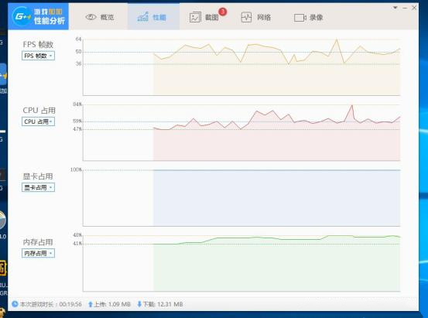The width and height of the screenshot is (428, 318).
Task: Click the eye icon for 概览
Action: pos(91,17)
